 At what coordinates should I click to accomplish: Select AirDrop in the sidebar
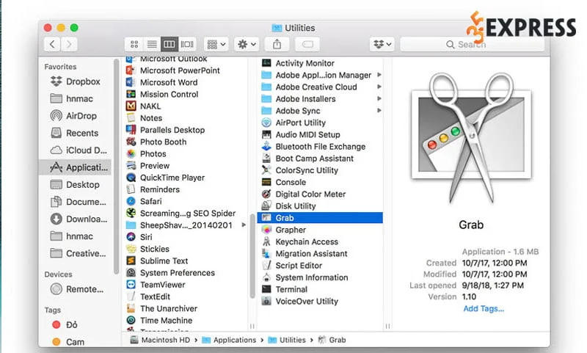tap(76, 116)
